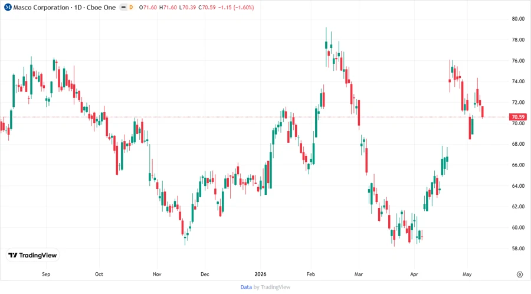
Task: Click the Oct time axis label
Action: coord(99,274)
